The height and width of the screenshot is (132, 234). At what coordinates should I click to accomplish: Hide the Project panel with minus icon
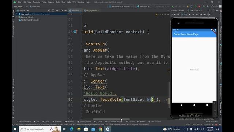pyautogui.click(x=65, y=11)
